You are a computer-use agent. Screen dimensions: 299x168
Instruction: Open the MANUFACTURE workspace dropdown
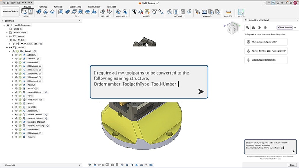pos(11,11)
